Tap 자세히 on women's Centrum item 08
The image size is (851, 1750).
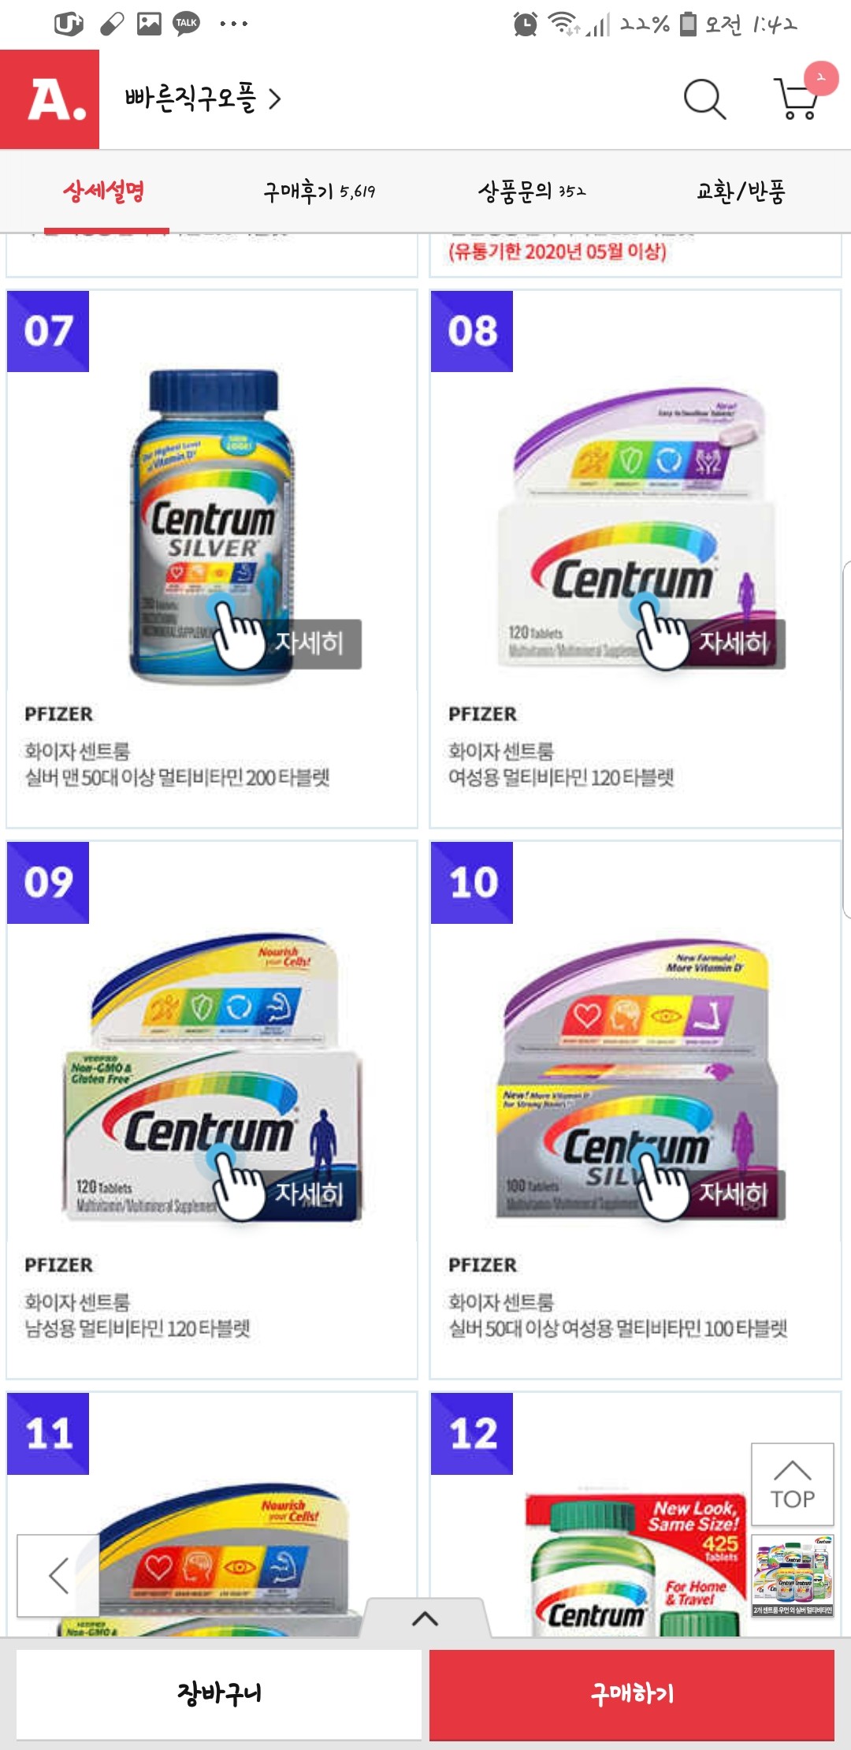coord(734,644)
